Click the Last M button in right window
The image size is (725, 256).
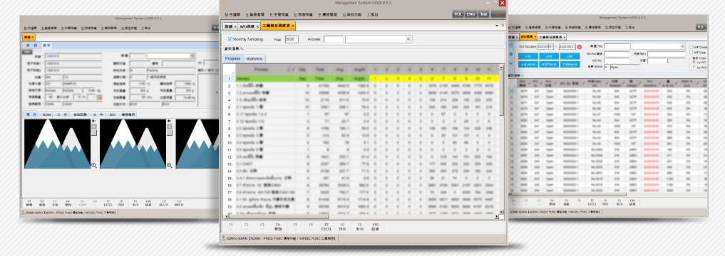[x=528, y=65]
